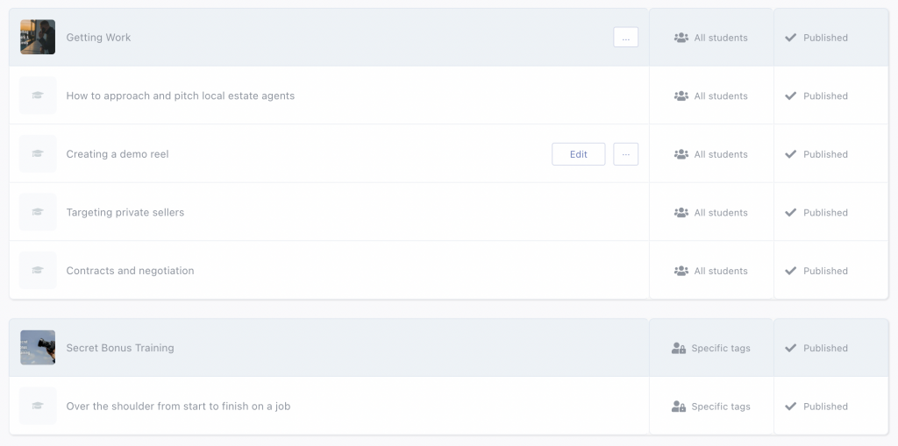The width and height of the screenshot is (898, 446).
Task: Click Published label for Creating a demo reel
Action: click(825, 154)
